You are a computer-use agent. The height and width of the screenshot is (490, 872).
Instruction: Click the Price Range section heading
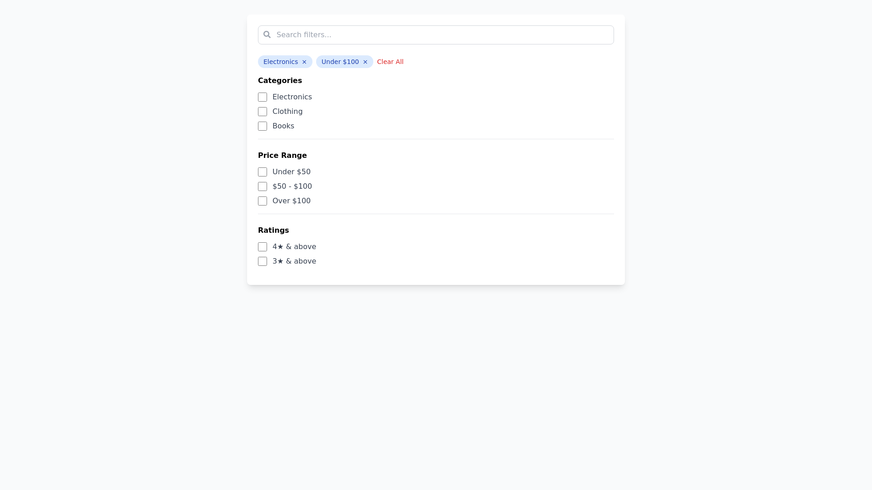point(282,155)
